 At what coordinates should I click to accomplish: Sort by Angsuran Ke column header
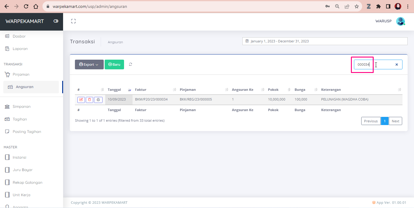click(247, 90)
